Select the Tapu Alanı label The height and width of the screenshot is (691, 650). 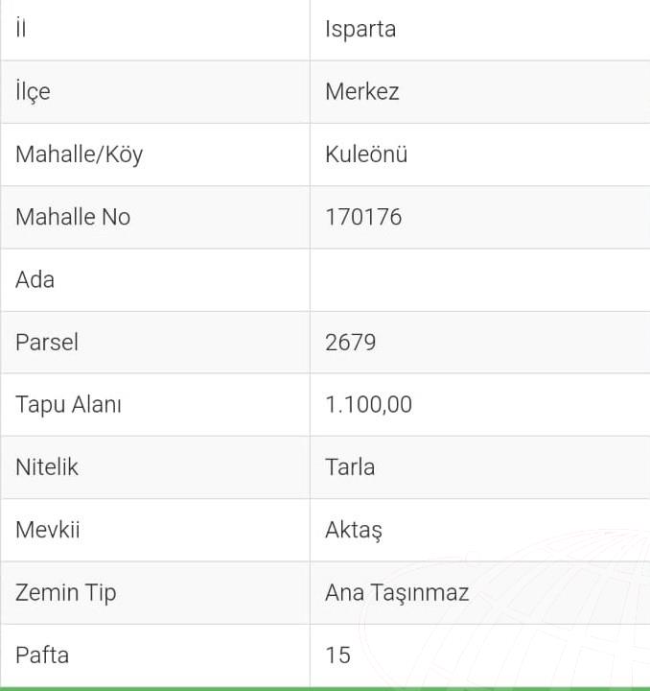(68, 405)
